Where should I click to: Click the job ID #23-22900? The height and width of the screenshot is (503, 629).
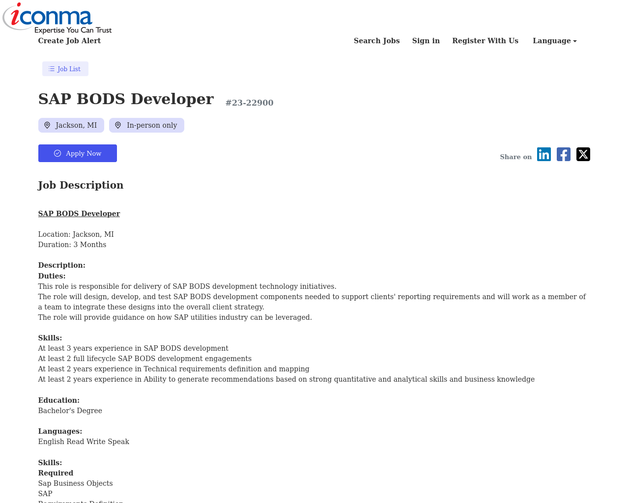[x=250, y=103]
